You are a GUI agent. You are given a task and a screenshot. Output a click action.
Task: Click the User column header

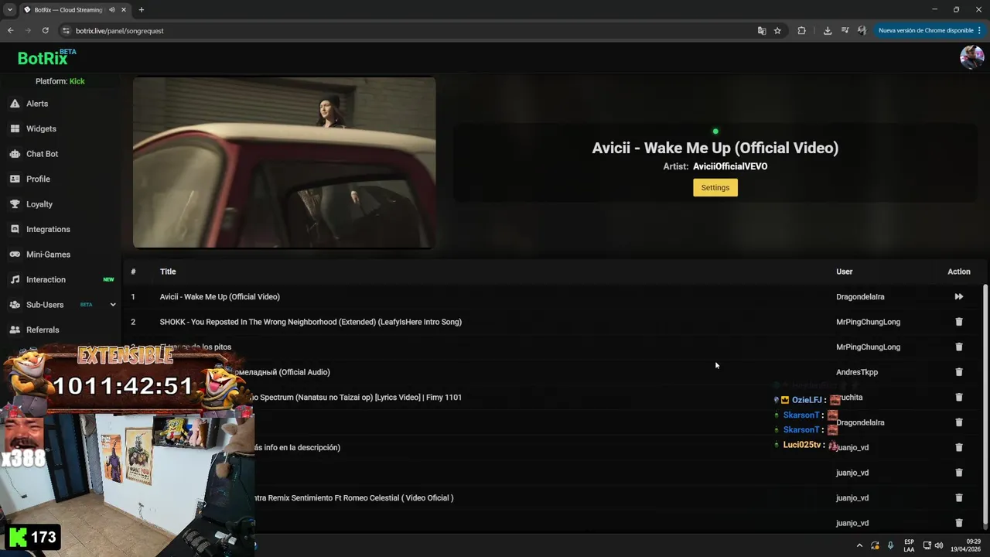[x=844, y=272]
